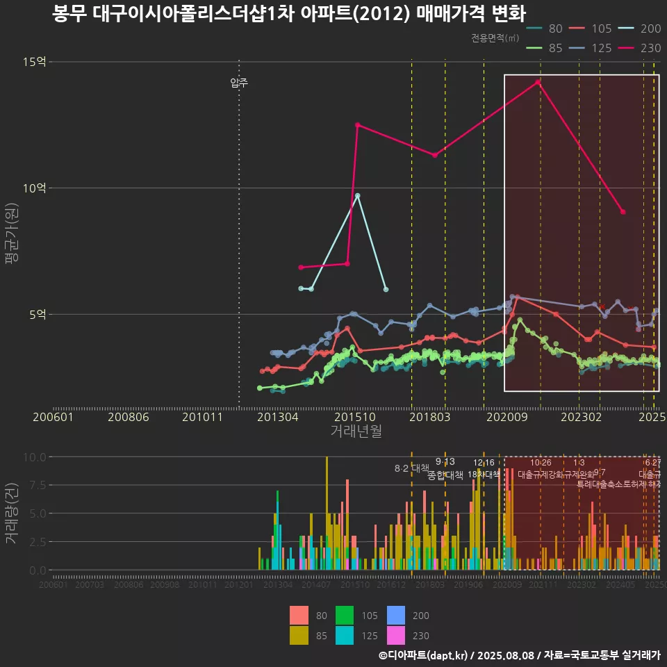Click the 230㎡ peak point near 14억
The width and height of the screenshot is (667, 667).
(x=538, y=82)
